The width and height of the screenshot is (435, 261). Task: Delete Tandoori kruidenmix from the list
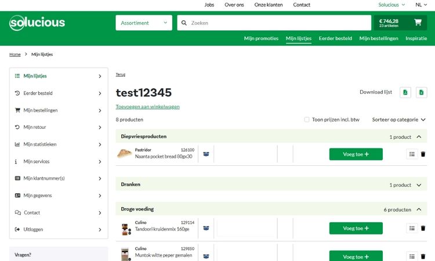click(x=423, y=228)
